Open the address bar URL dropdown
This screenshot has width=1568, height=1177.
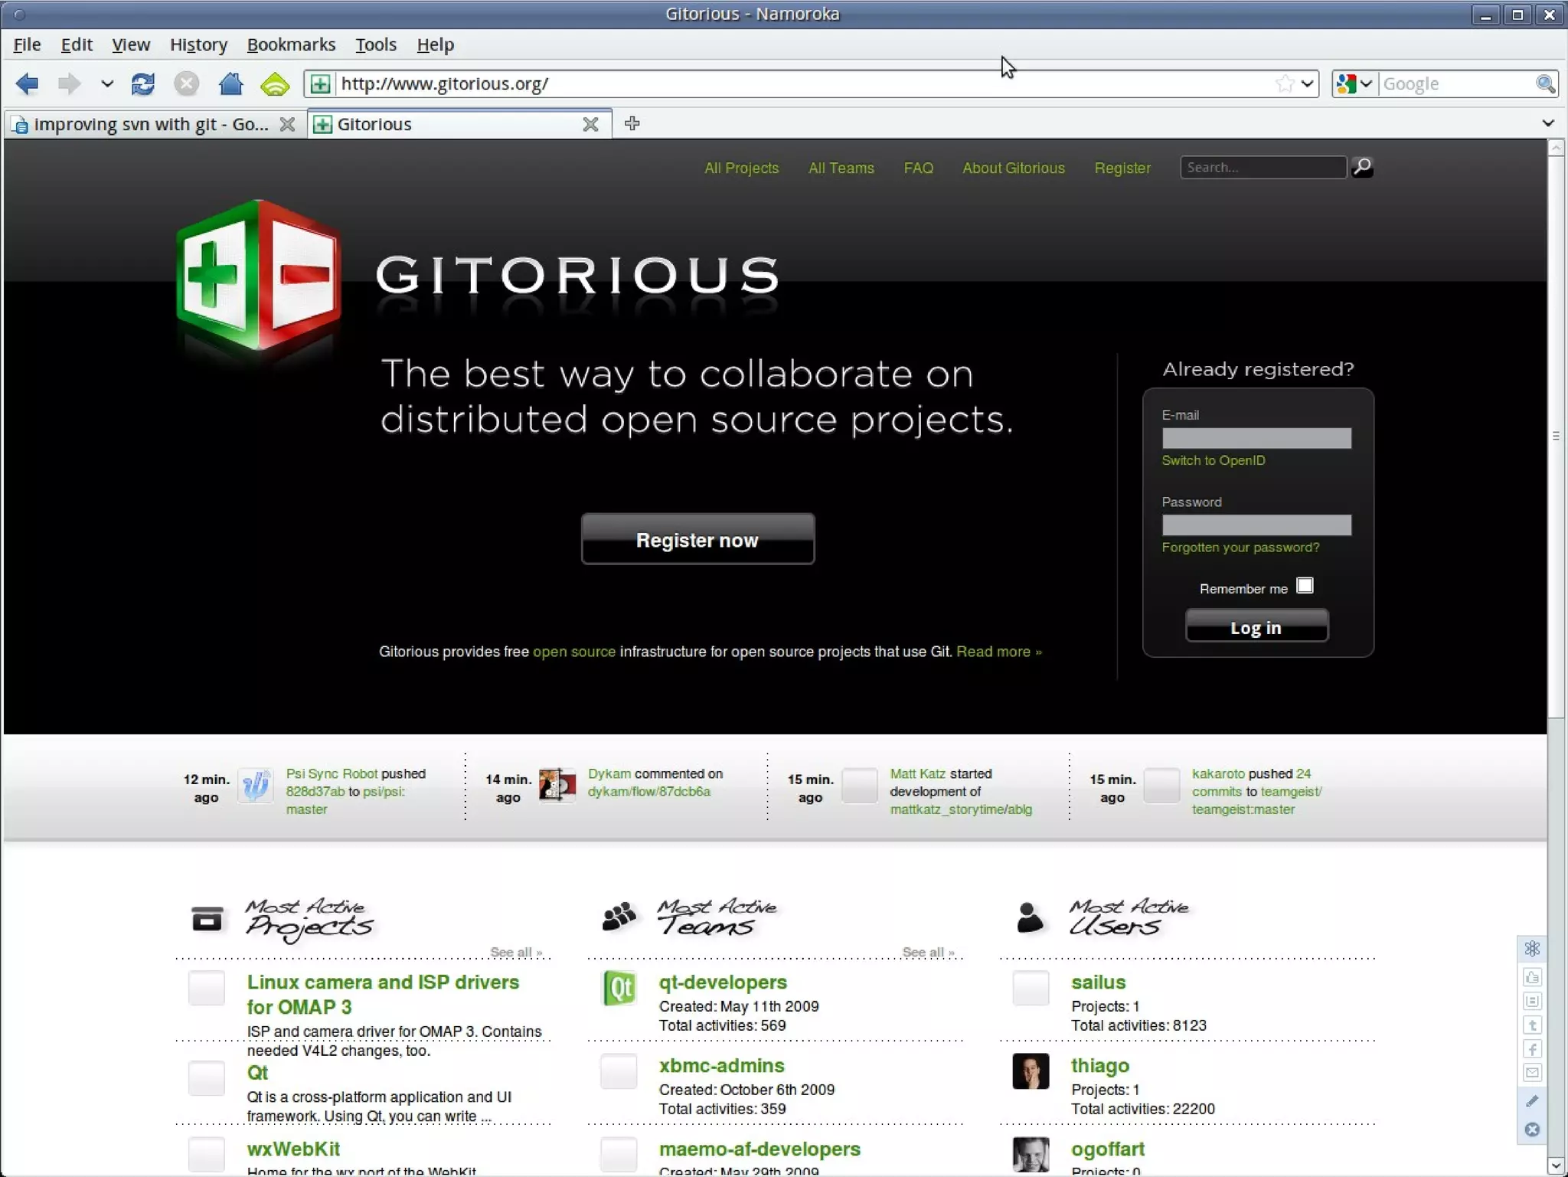(x=1307, y=83)
